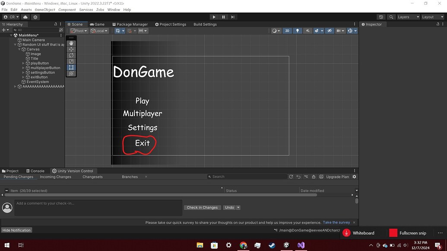Viewport: 447px width, 251px height.
Task: Select the Hand tool in the Scene toolbar
Action: coord(71,43)
